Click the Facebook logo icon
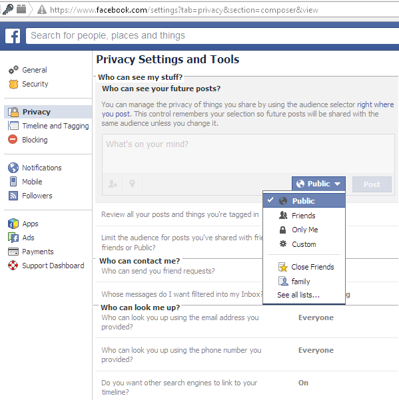The image size is (399, 400). [x=13, y=36]
